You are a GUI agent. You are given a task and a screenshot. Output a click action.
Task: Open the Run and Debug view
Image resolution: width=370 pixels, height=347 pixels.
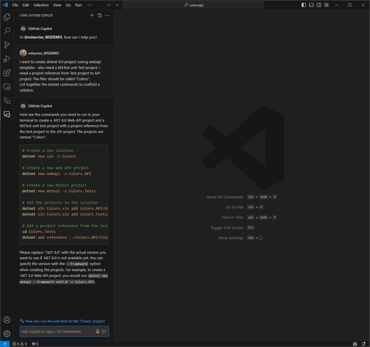[x=7, y=59]
